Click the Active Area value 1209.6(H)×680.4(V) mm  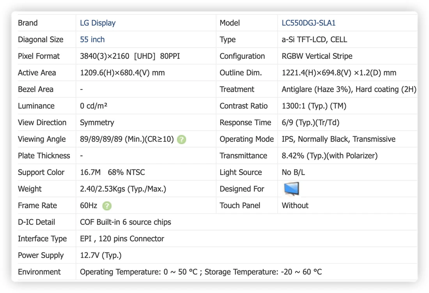point(122,73)
